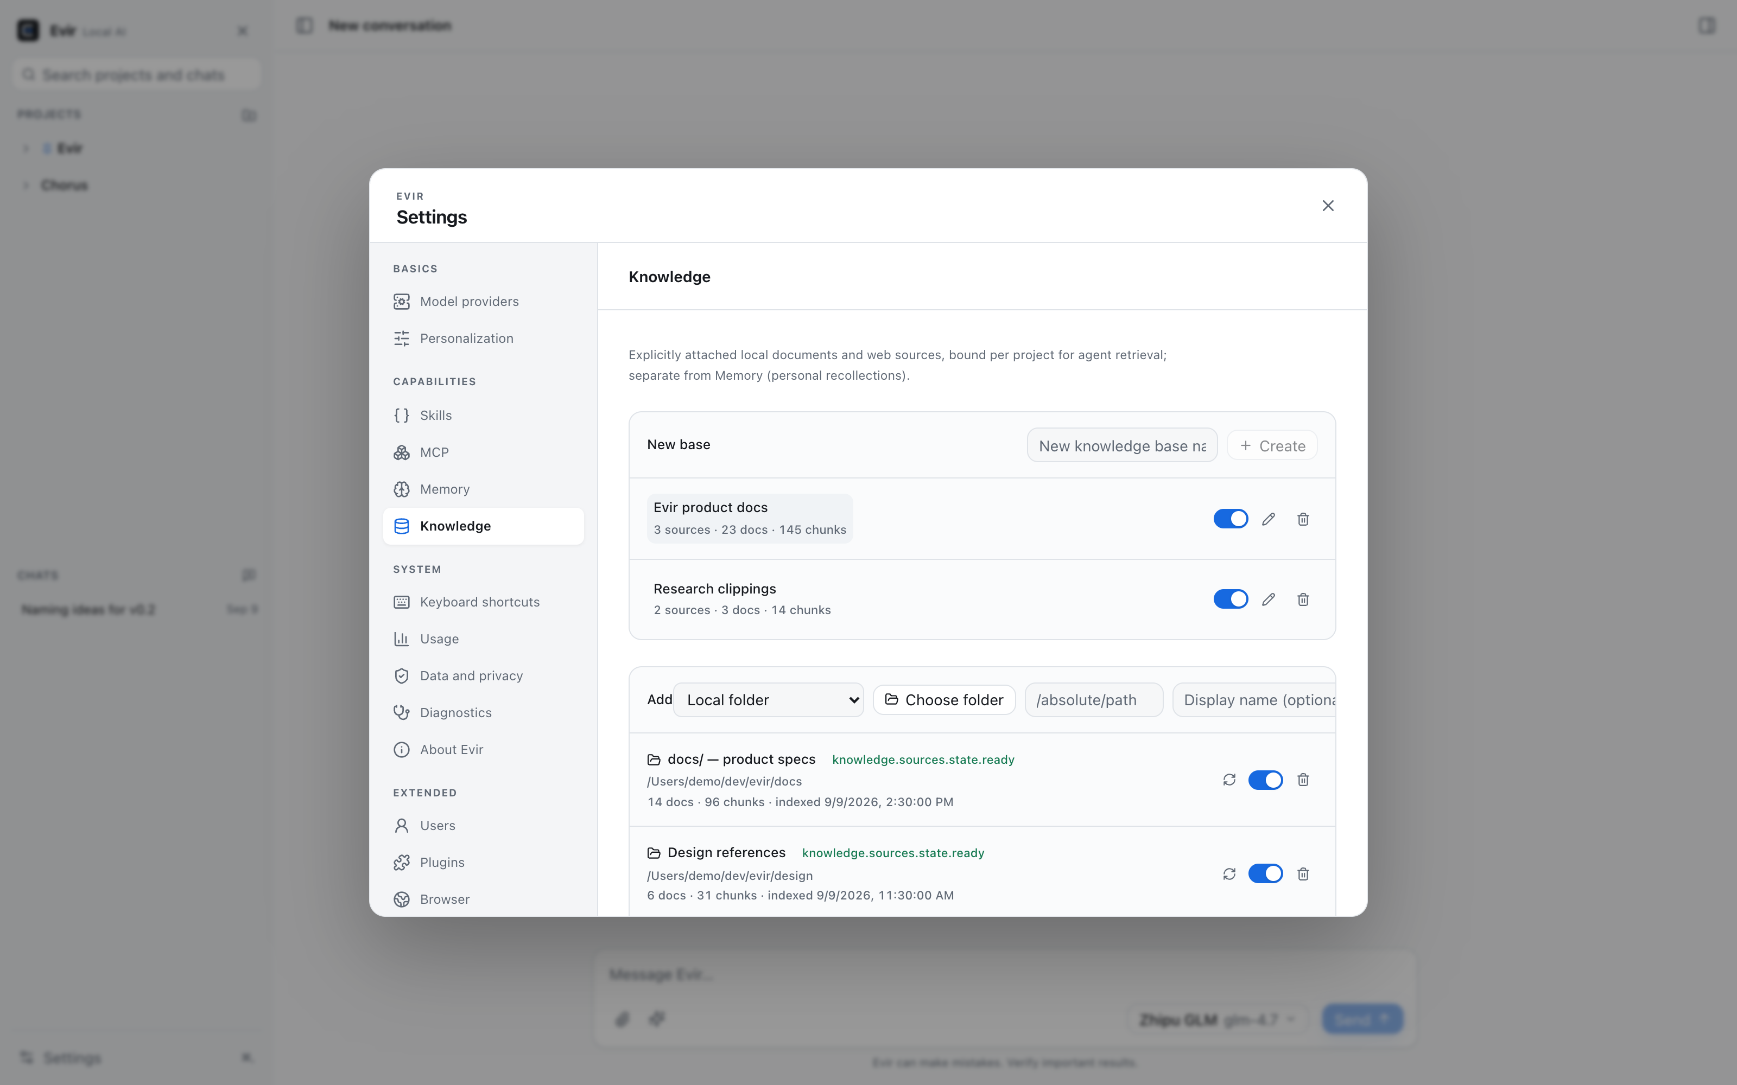Open Users settings
Viewport: 1737px width, 1085px height.
[x=483, y=825]
